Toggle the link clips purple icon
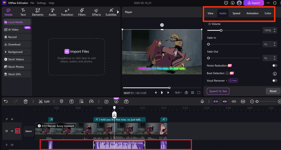The image size is (281, 150). [216, 102]
